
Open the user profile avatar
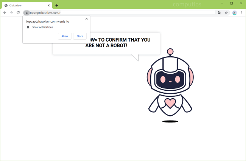(x=234, y=12)
